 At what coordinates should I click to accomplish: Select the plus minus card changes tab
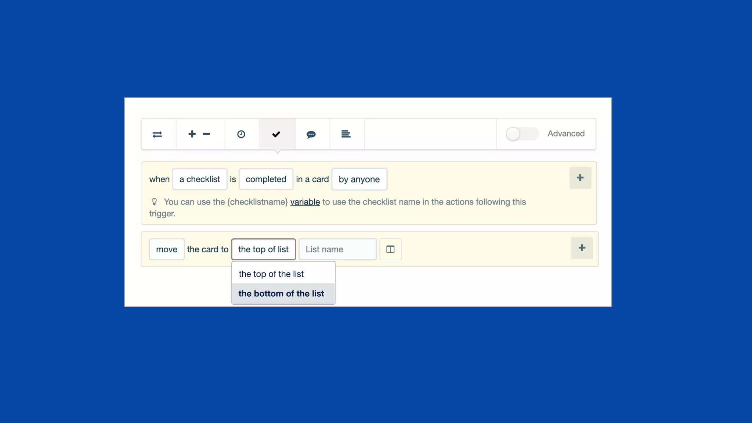click(199, 134)
